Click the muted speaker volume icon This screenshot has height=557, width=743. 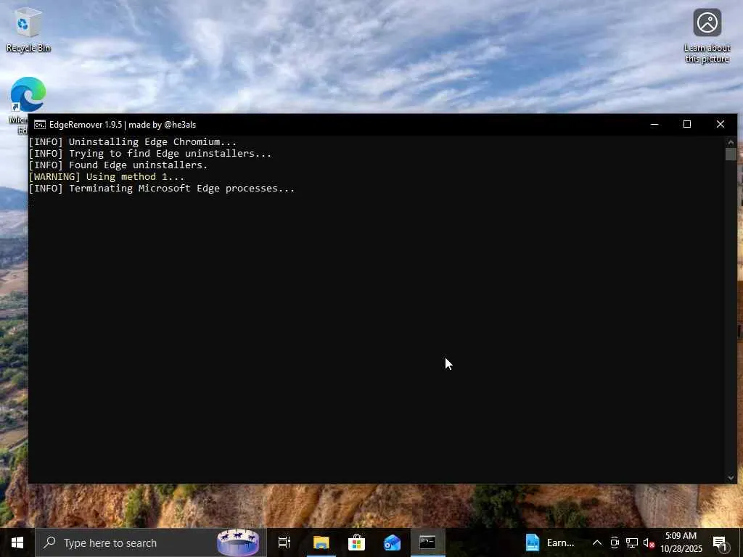[649, 542]
